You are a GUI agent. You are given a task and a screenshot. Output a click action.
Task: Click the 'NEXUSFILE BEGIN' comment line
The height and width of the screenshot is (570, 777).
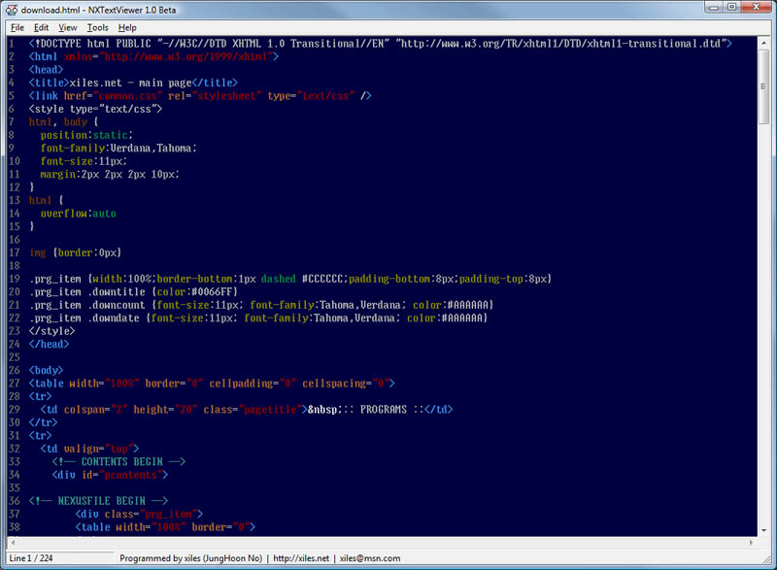pyautogui.click(x=99, y=501)
